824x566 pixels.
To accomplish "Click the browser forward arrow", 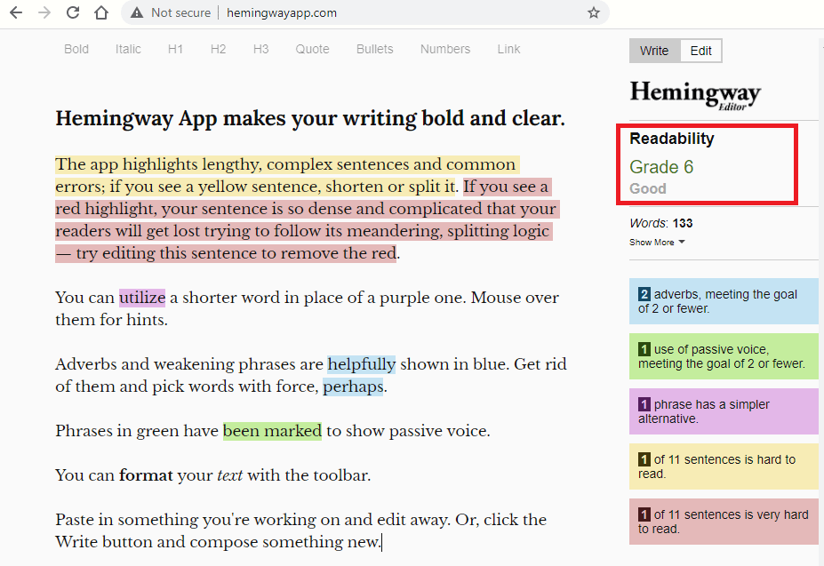I will [x=44, y=12].
